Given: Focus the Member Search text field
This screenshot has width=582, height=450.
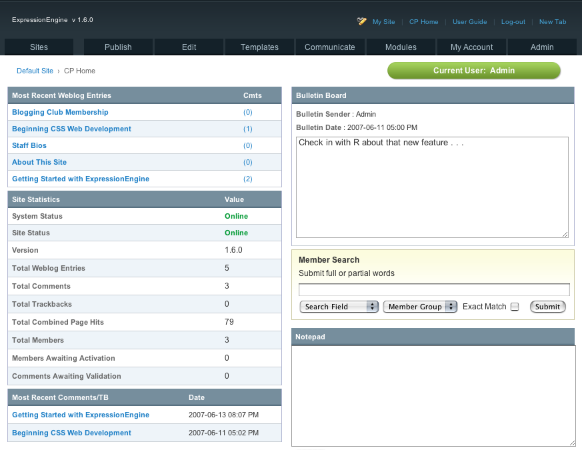Looking at the screenshot, I should [434, 289].
